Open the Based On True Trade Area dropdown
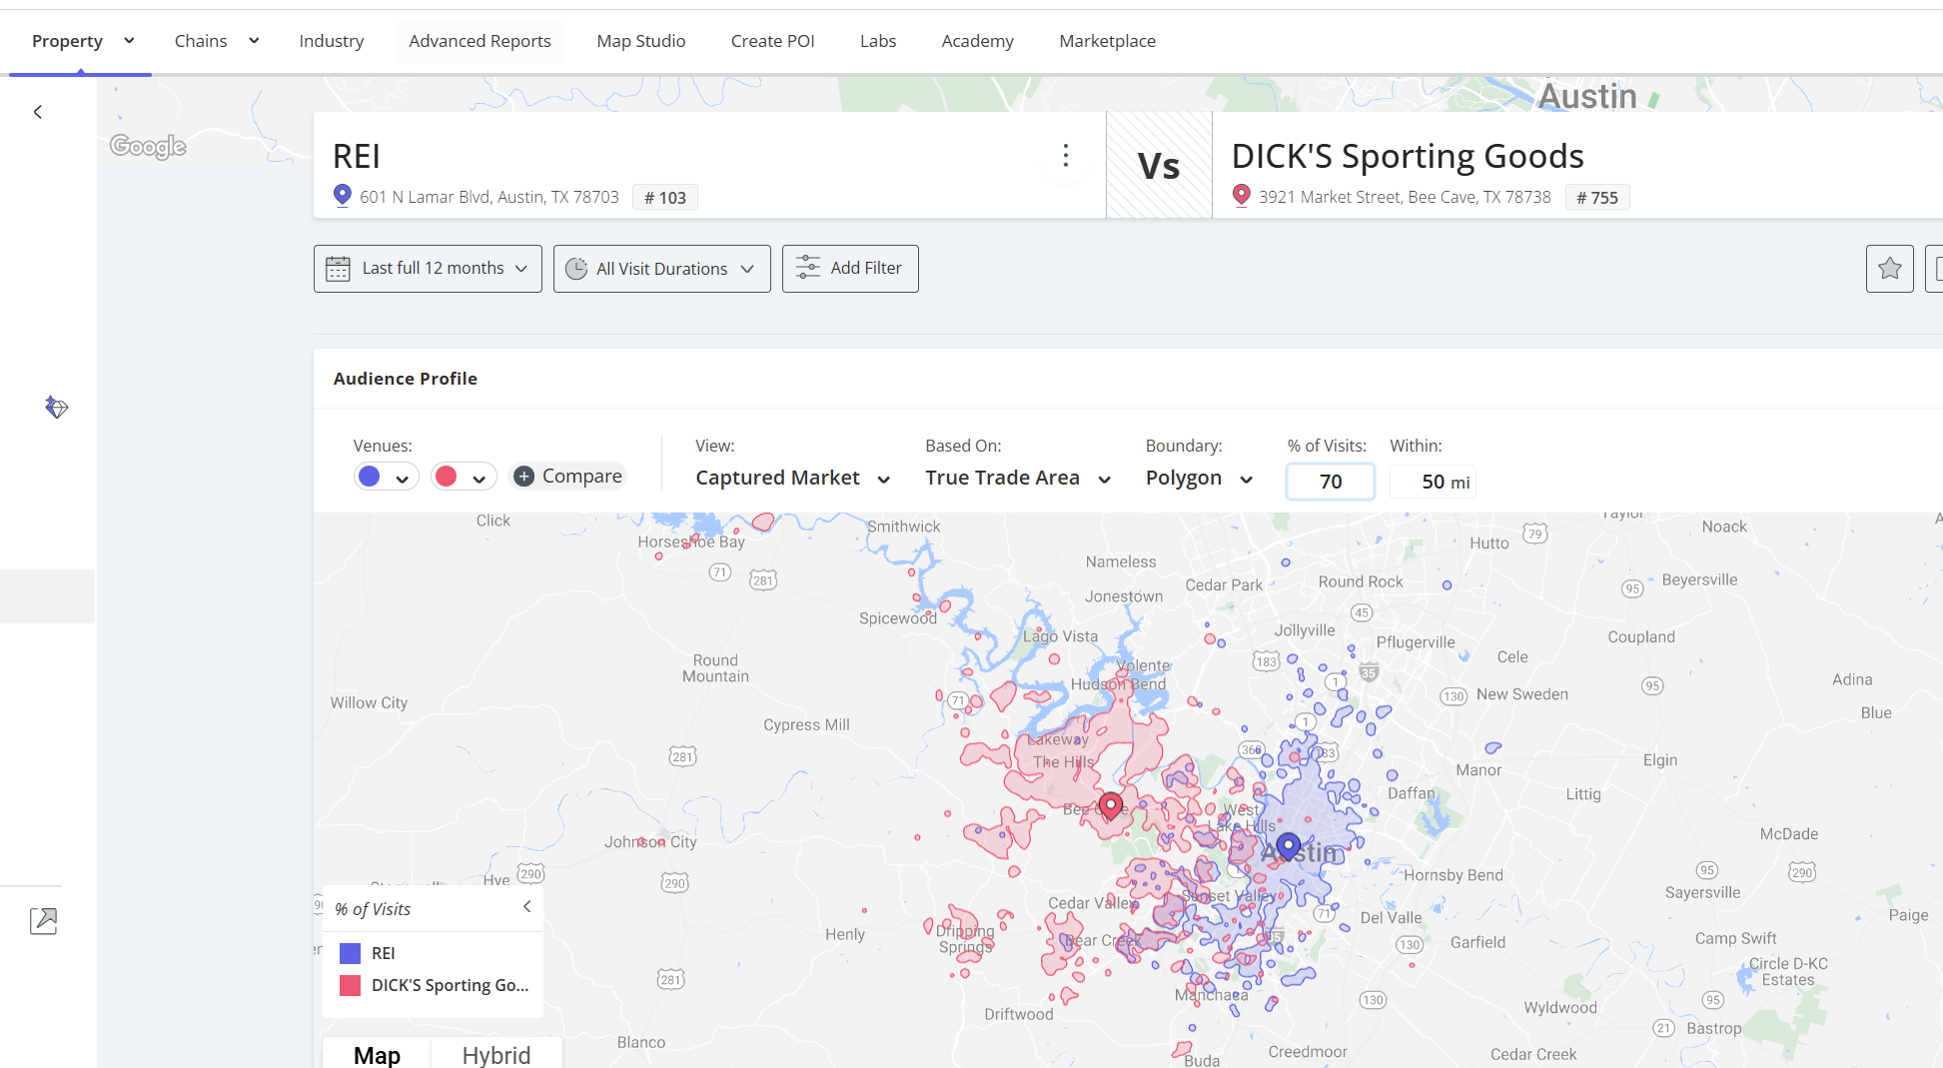Image resolution: width=1943 pixels, height=1068 pixels. coord(1018,479)
